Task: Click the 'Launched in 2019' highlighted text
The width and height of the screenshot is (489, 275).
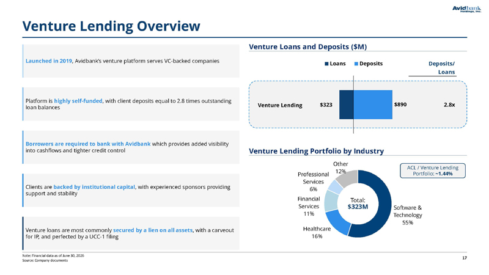Action: (49, 61)
